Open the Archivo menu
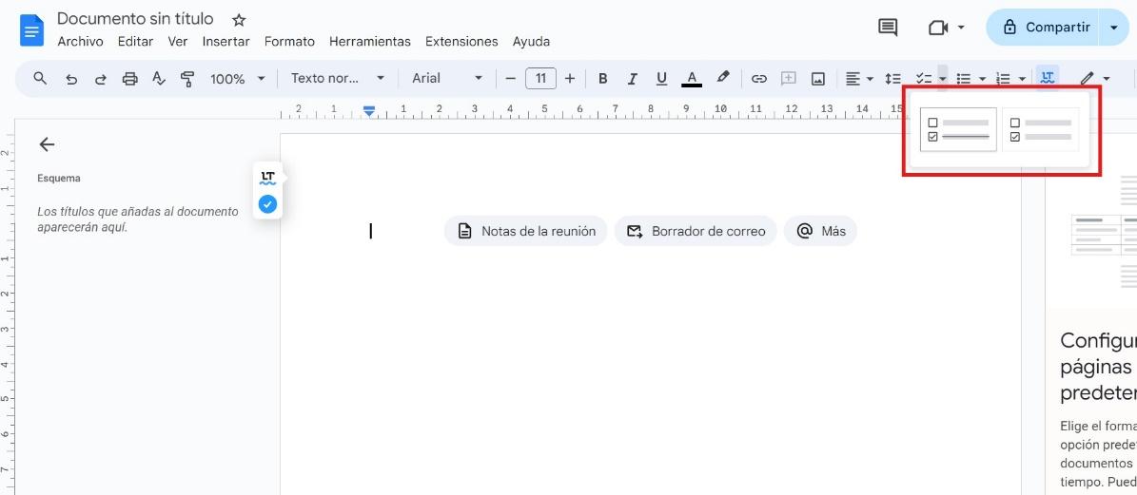The image size is (1137, 495). tap(81, 41)
